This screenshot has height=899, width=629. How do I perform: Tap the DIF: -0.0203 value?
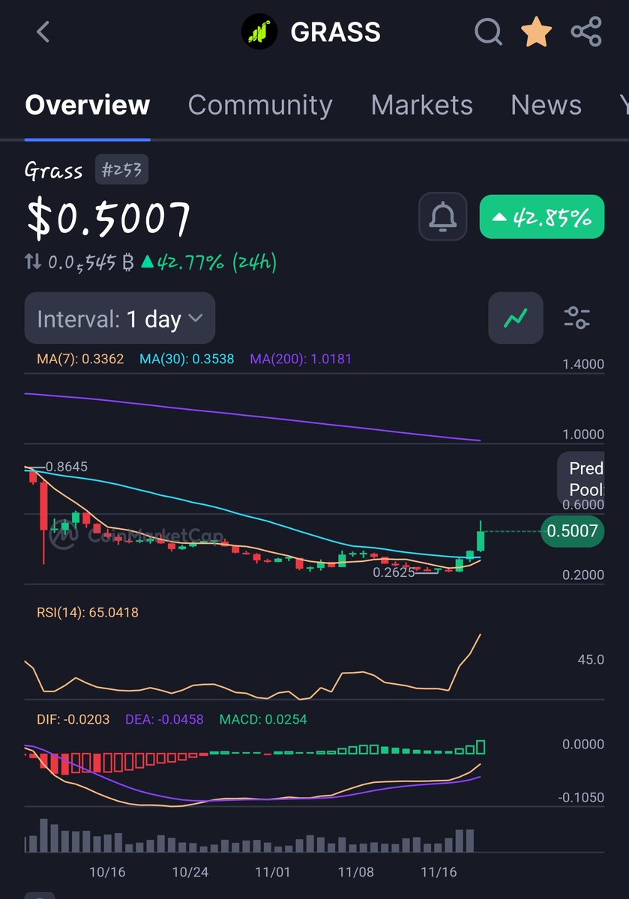tap(73, 719)
